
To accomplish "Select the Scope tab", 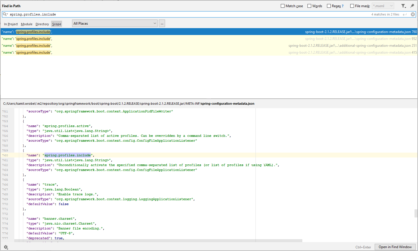I will pyautogui.click(x=57, y=24).
